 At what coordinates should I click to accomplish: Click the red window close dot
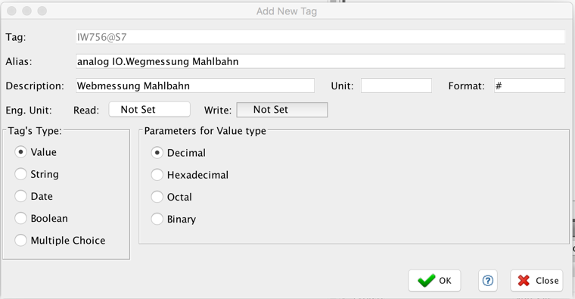[x=12, y=11]
